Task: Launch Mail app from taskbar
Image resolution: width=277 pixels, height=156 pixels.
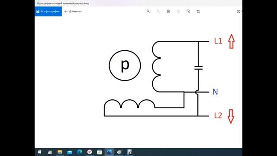Action: tap(70, 152)
